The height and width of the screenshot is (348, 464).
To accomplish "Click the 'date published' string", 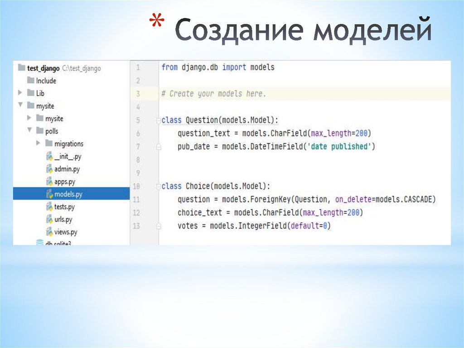I will [339, 147].
